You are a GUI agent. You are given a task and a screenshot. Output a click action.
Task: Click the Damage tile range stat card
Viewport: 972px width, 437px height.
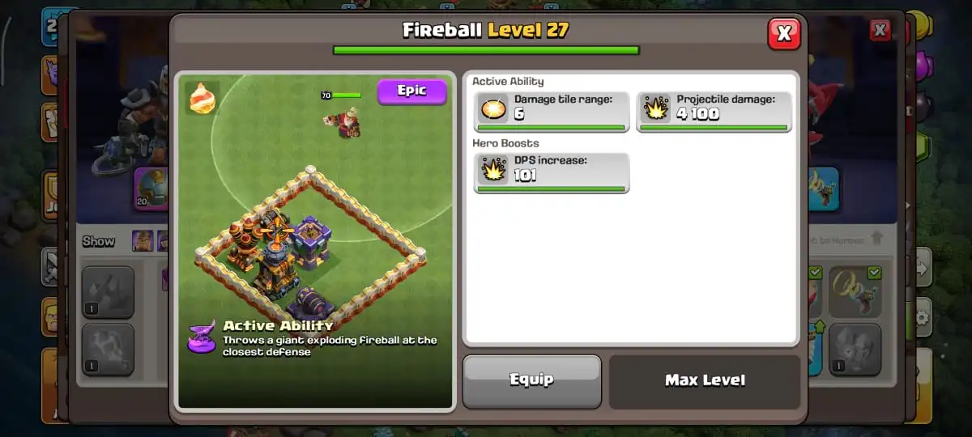pos(552,112)
